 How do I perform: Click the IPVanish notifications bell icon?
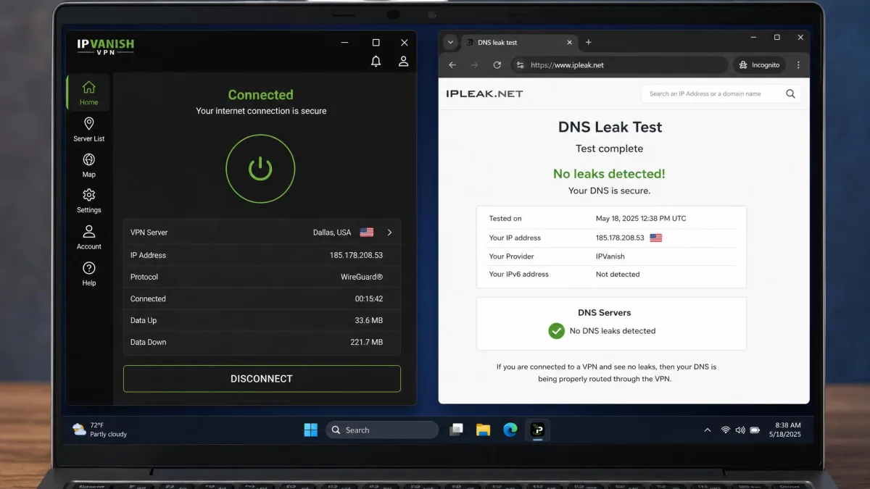[376, 62]
